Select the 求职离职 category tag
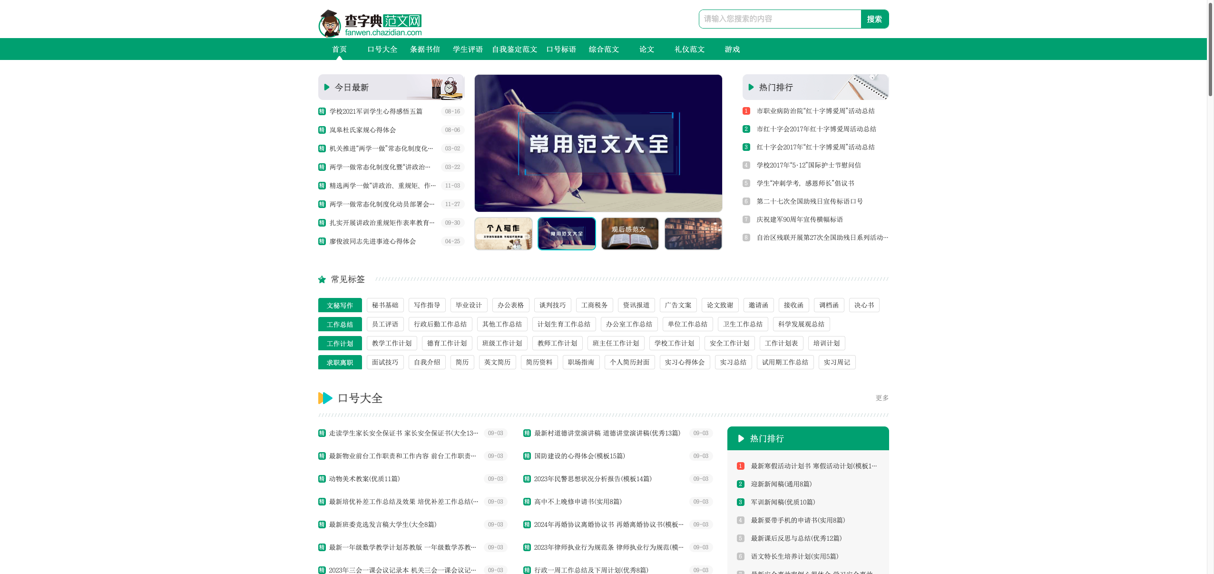Image resolution: width=1214 pixels, height=574 pixels. (x=340, y=362)
